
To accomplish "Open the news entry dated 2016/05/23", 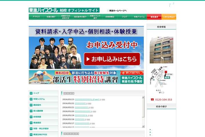I will (87, 100).
